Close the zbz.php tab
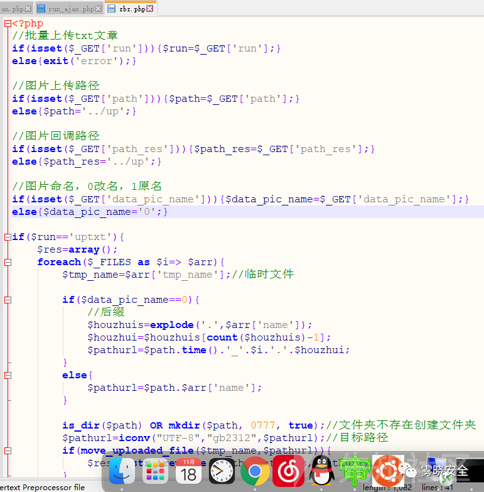484x492 pixels. tap(150, 9)
